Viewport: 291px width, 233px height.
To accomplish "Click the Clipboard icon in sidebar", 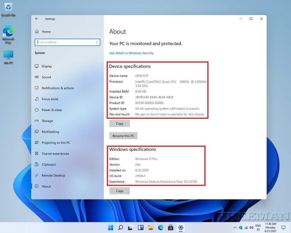I will pos(37,165).
